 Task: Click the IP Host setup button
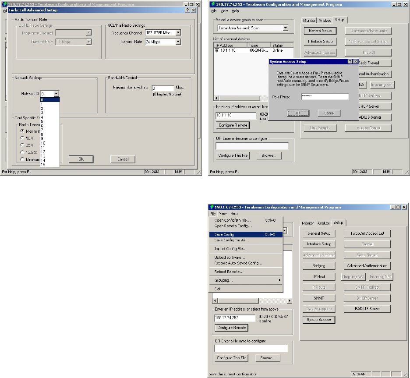tap(319, 276)
